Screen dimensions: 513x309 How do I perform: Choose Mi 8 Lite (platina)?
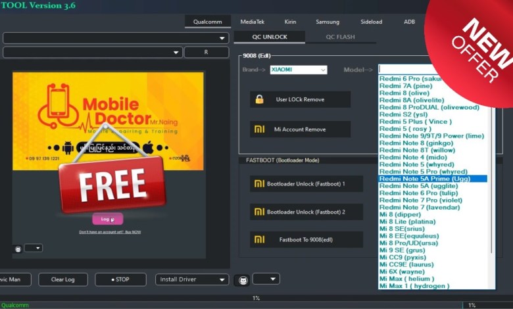pyautogui.click(x=407, y=222)
